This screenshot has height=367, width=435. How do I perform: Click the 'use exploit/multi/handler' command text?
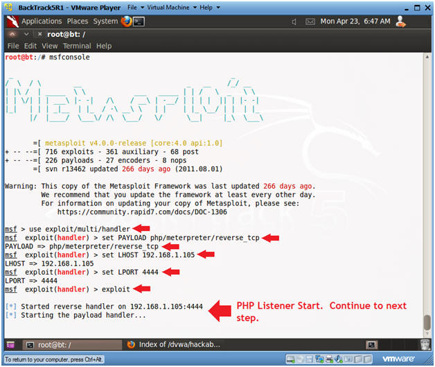click(x=80, y=229)
